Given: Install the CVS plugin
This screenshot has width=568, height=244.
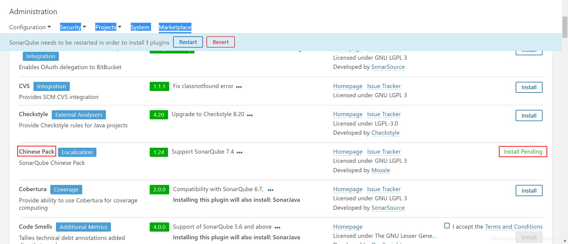Looking at the screenshot, I should point(529,87).
